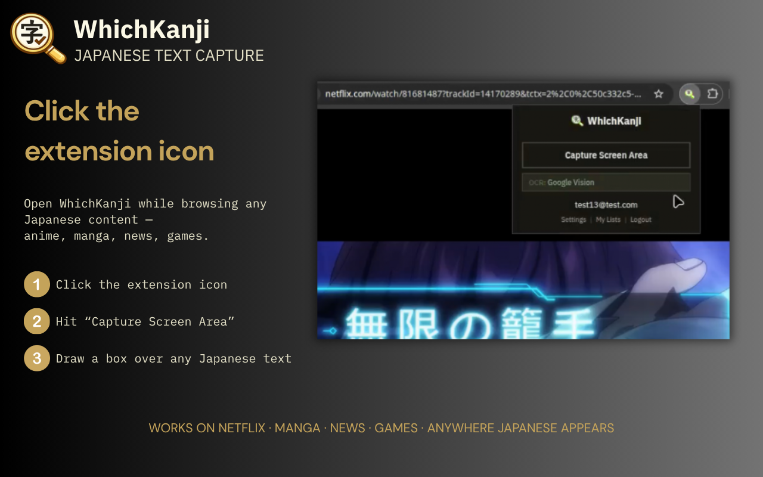Viewport: 763px width, 477px height.
Task: Click the anime video frame with Japanese text
Action: click(x=523, y=290)
